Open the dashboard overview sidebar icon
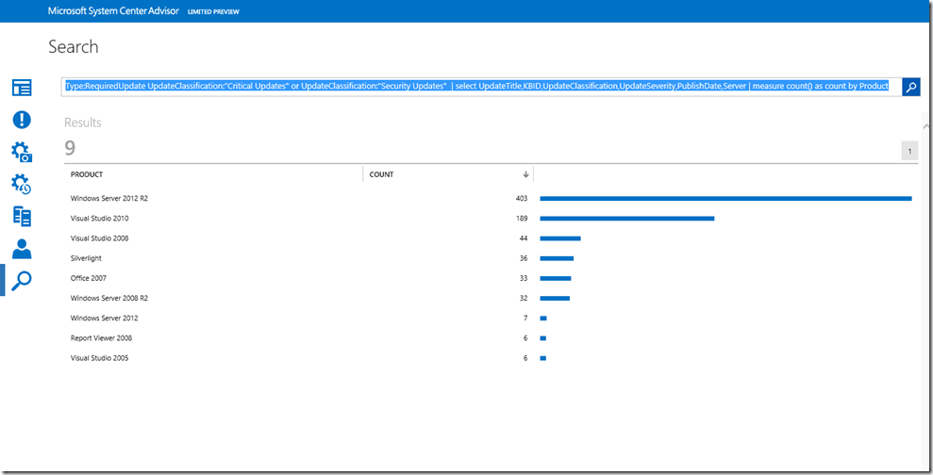Image resolution: width=933 pixels, height=475 pixels. pos(21,88)
